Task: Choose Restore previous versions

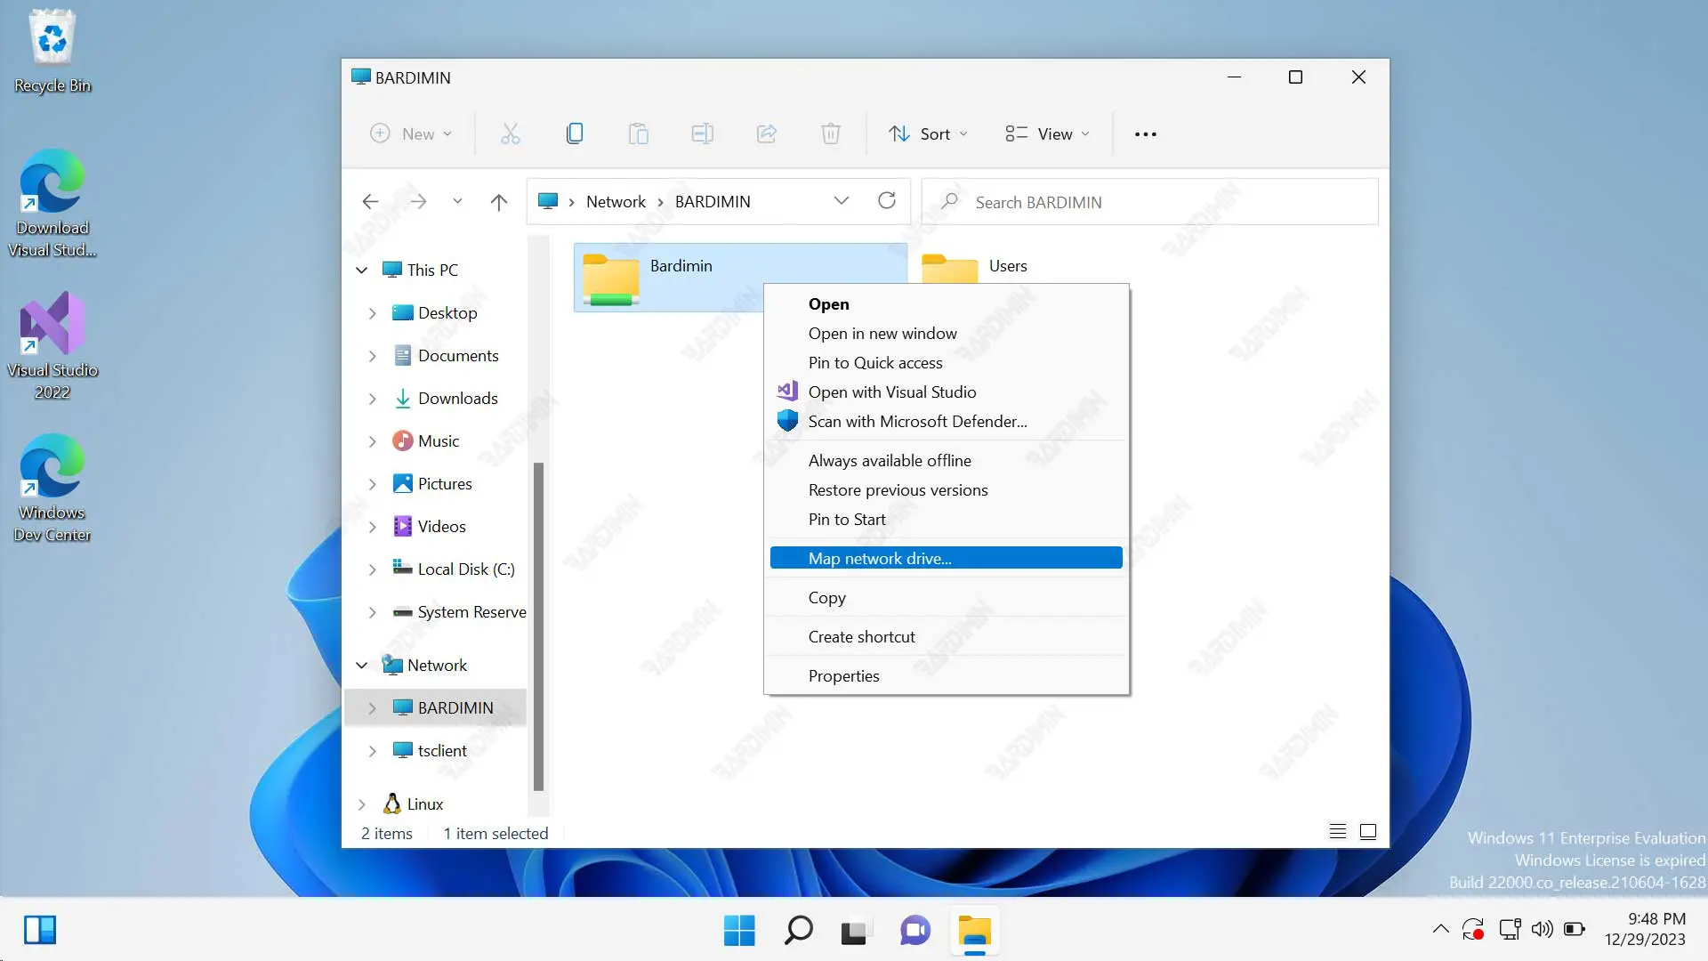Action: click(x=947, y=490)
